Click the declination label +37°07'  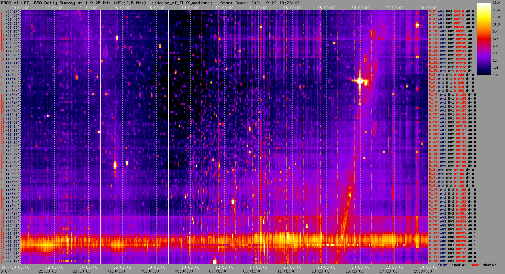point(12,99)
